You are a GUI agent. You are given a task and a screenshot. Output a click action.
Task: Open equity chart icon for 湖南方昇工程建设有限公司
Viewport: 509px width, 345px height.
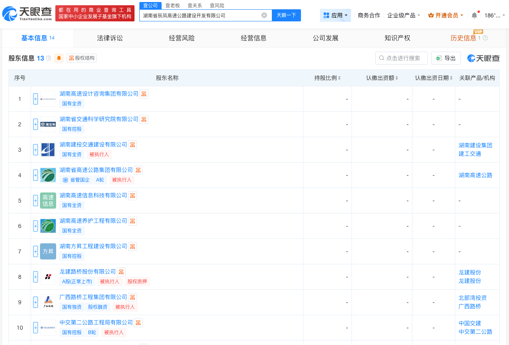pos(133,247)
